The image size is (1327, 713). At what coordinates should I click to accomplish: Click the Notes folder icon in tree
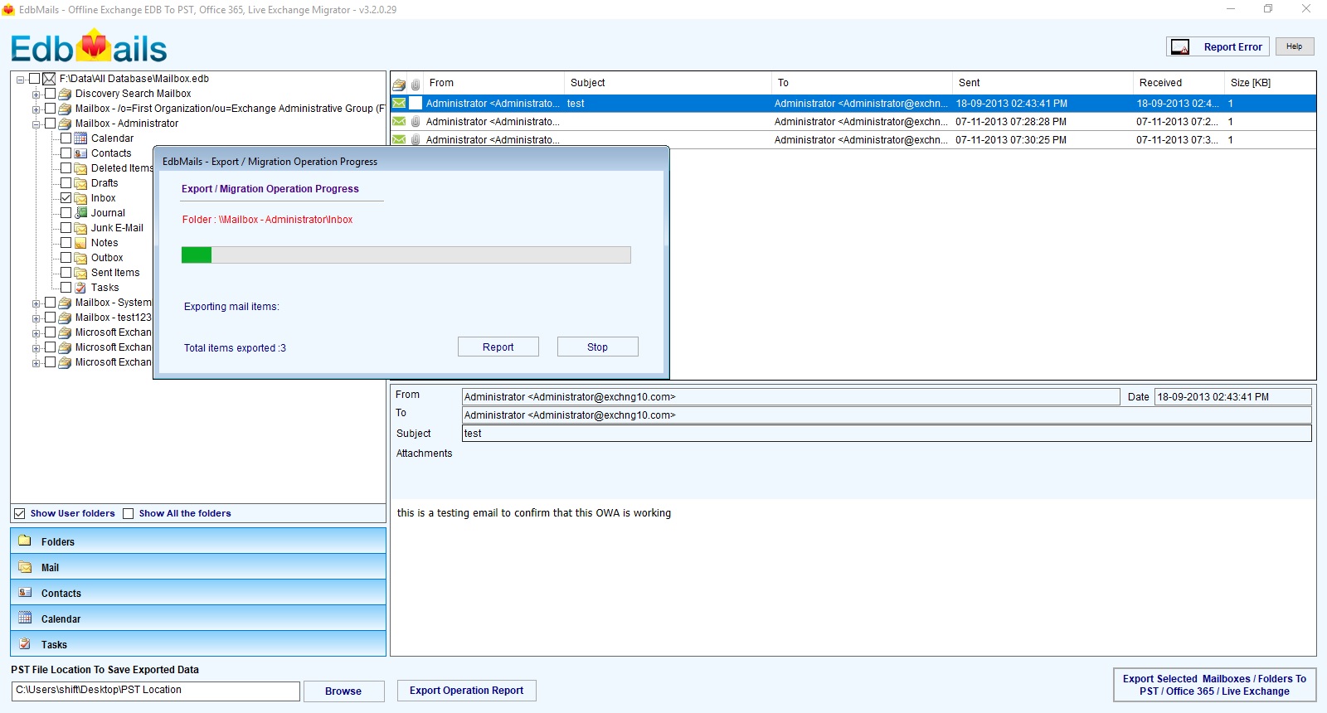coord(80,243)
